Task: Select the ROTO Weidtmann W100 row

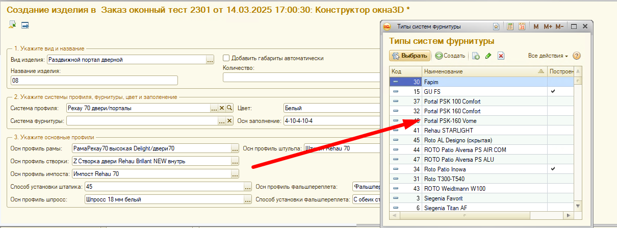Action: point(482,188)
